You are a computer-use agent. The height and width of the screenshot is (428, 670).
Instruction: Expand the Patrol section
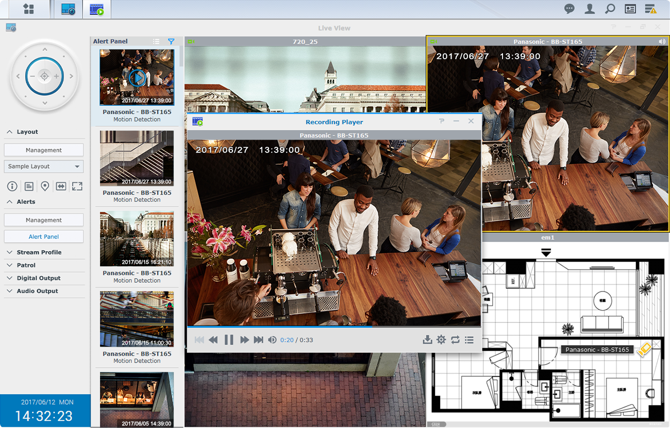coord(26,265)
